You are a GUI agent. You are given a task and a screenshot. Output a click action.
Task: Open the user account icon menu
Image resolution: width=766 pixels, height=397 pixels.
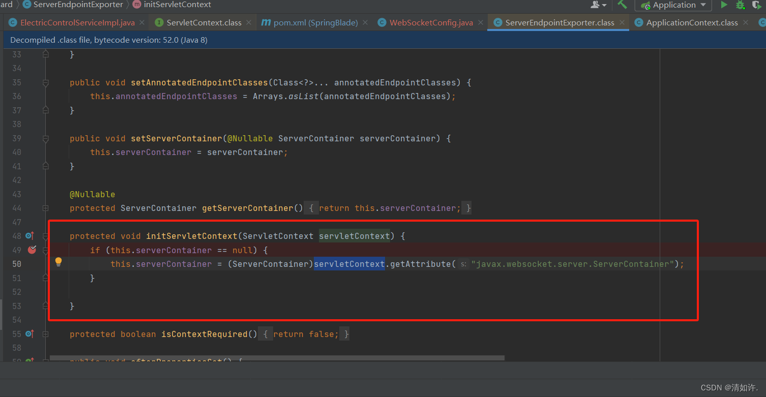598,5
